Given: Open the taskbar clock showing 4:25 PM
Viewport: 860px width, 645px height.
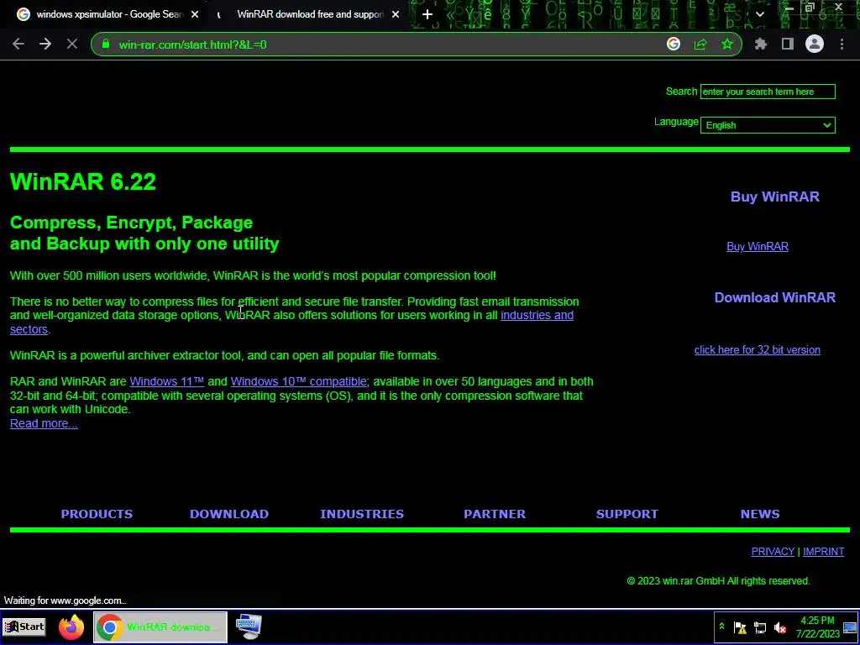Looking at the screenshot, I should tap(817, 627).
